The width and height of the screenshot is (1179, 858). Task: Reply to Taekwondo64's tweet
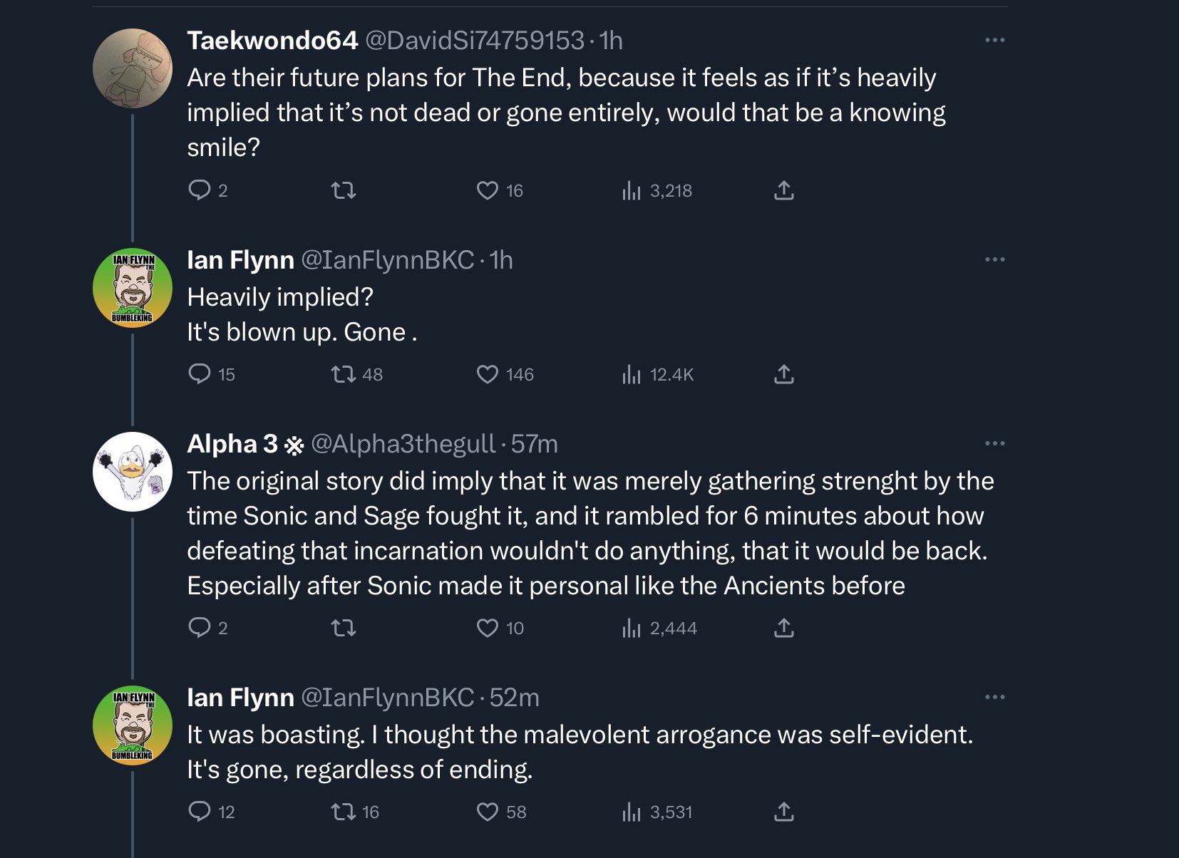199,190
